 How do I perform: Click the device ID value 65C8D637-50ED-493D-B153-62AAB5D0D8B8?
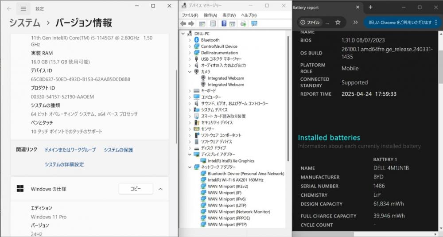[x=81, y=79]
